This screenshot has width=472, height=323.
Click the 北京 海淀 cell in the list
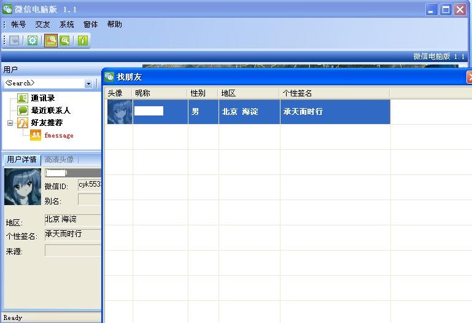[249, 112]
